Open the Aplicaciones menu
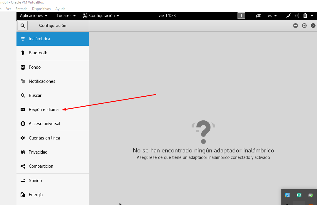This screenshot has width=317, height=205. pyautogui.click(x=34, y=16)
